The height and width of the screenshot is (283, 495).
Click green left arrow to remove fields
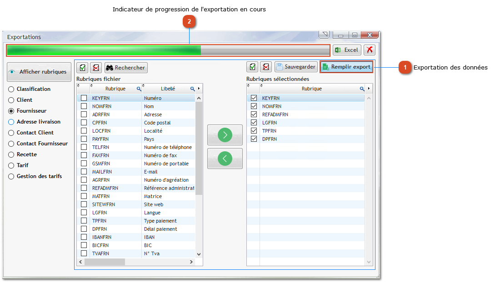(225, 159)
